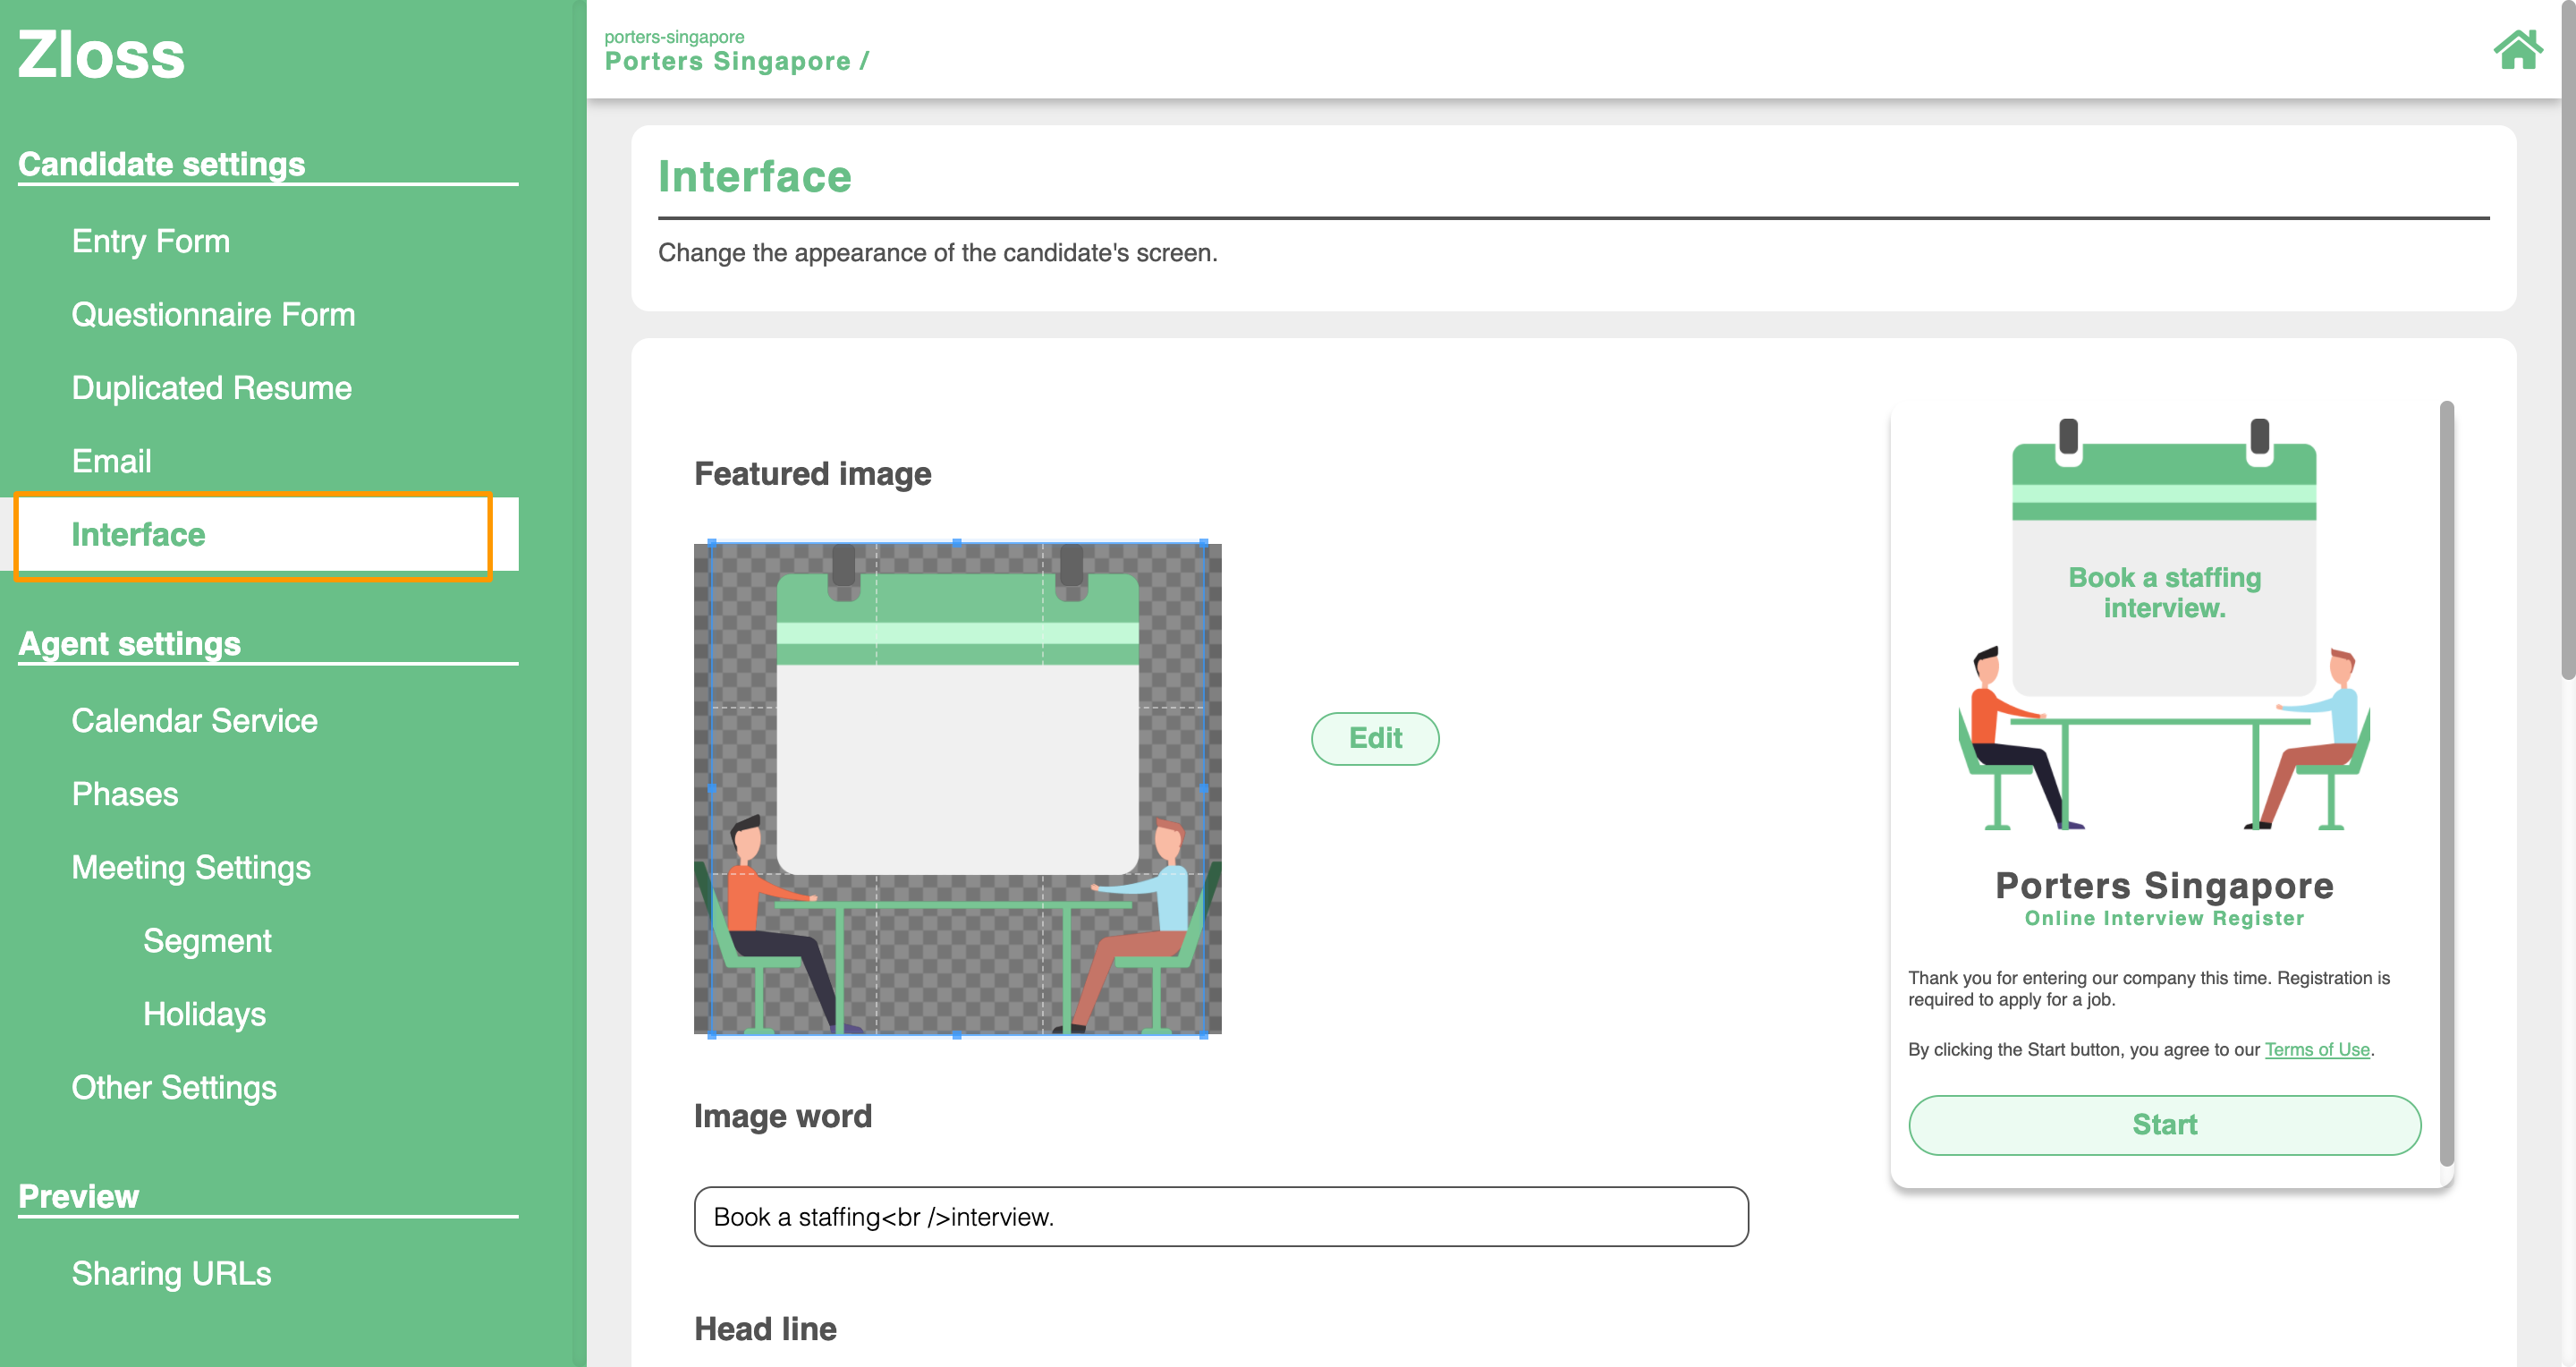Screen dimensions: 2576x1367
Task: Click the Candidate settings heading
Action: point(161,164)
